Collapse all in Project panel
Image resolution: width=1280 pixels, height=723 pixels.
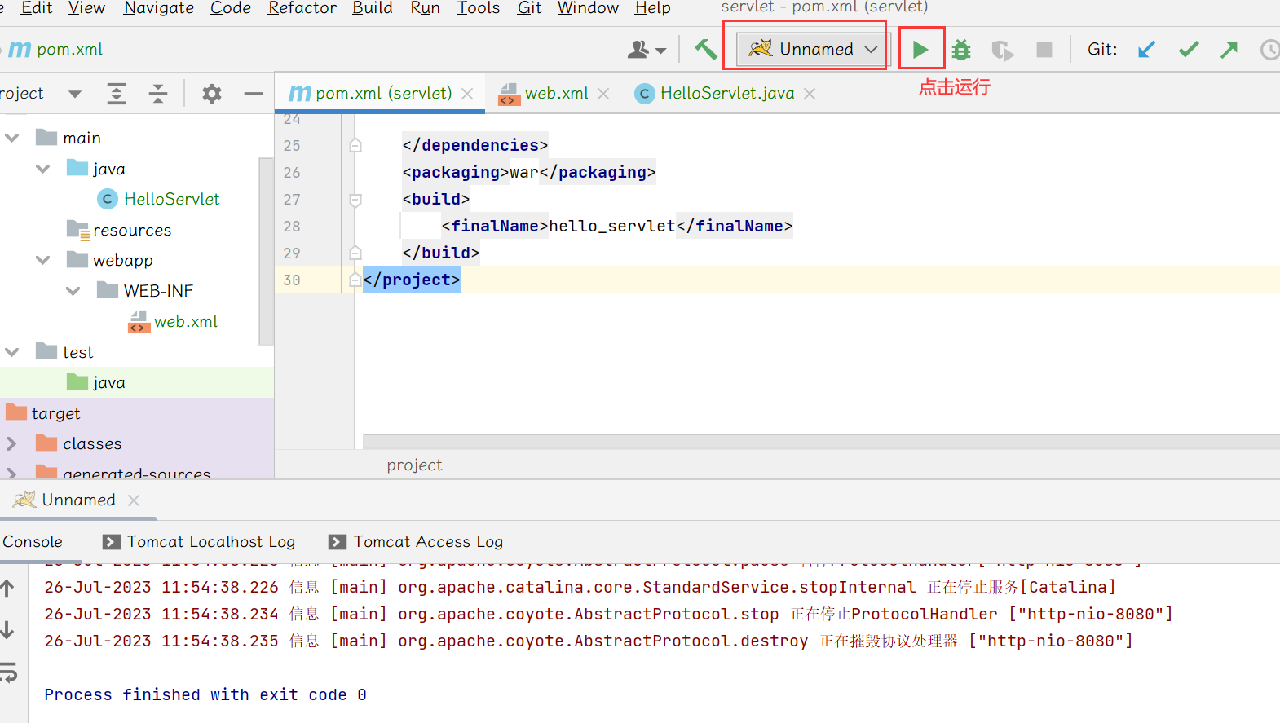pos(158,94)
